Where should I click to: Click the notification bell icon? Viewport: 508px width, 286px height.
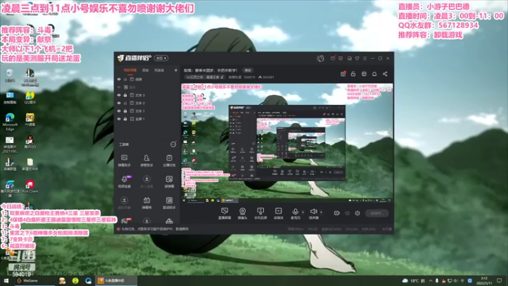pos(374,74)
